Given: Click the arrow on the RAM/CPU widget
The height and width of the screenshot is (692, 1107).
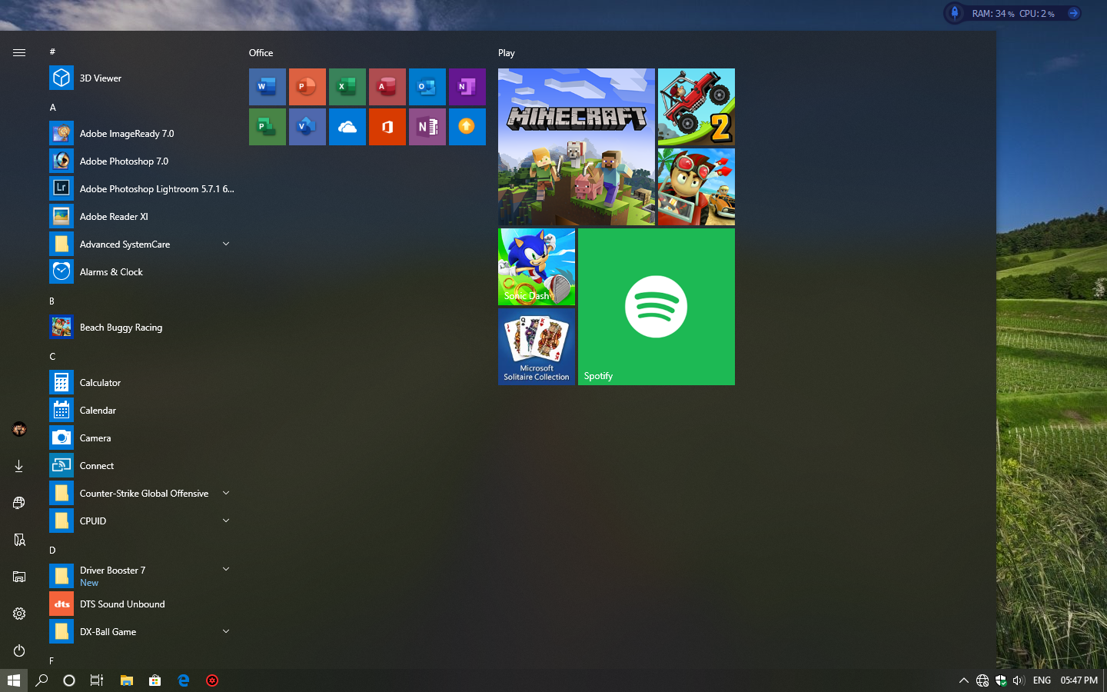Looking at the screenshot, I should (x=1073, y=13).
